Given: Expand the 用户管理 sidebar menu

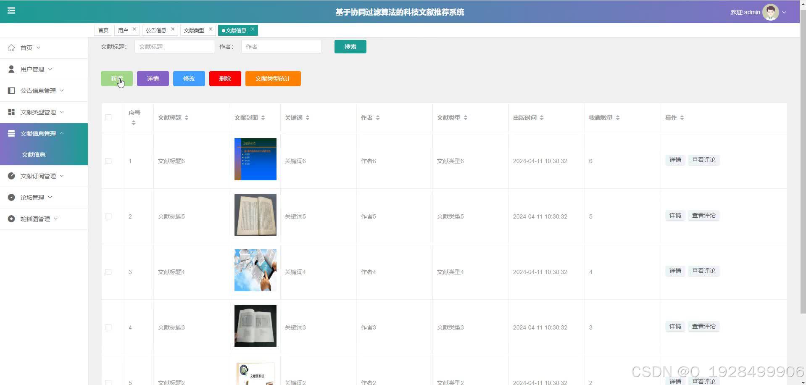Looking at the screenshot, I should pos(50,69).
